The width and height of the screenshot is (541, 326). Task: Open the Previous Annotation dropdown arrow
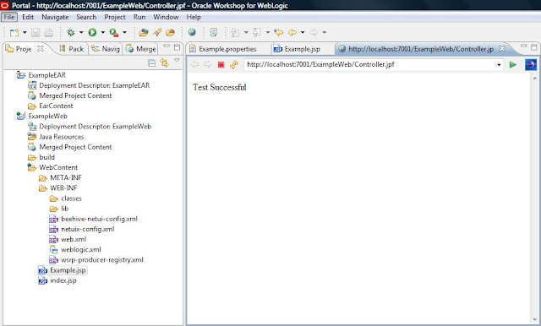click(x=267, y=32)
